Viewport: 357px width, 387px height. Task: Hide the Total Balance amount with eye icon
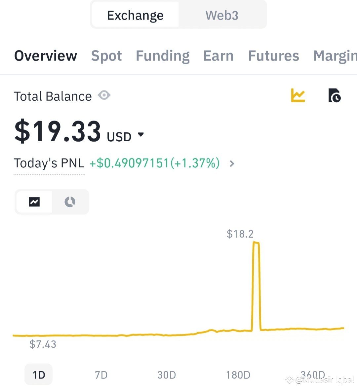point(104,95)
